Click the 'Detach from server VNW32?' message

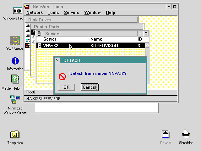point(98,73)
